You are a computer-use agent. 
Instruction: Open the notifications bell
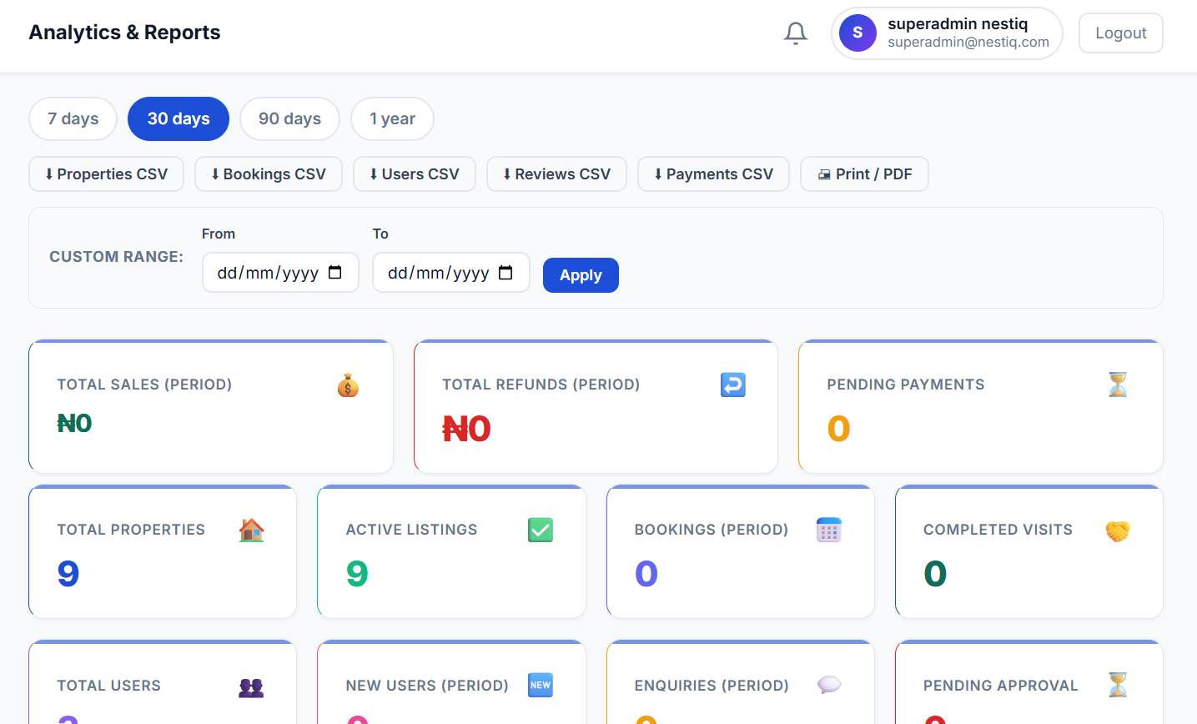pyautogui.click(x=796, y=33)
